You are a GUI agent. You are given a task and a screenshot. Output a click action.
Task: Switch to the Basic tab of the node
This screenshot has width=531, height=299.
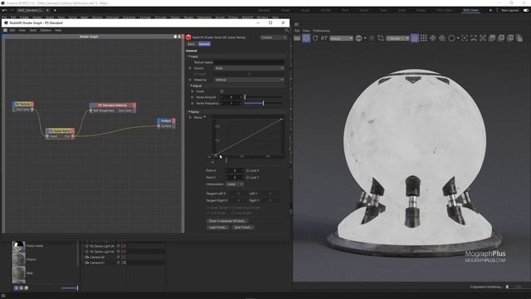point(192,44)
